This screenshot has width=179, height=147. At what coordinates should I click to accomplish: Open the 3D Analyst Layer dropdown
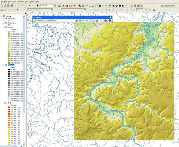77,21
